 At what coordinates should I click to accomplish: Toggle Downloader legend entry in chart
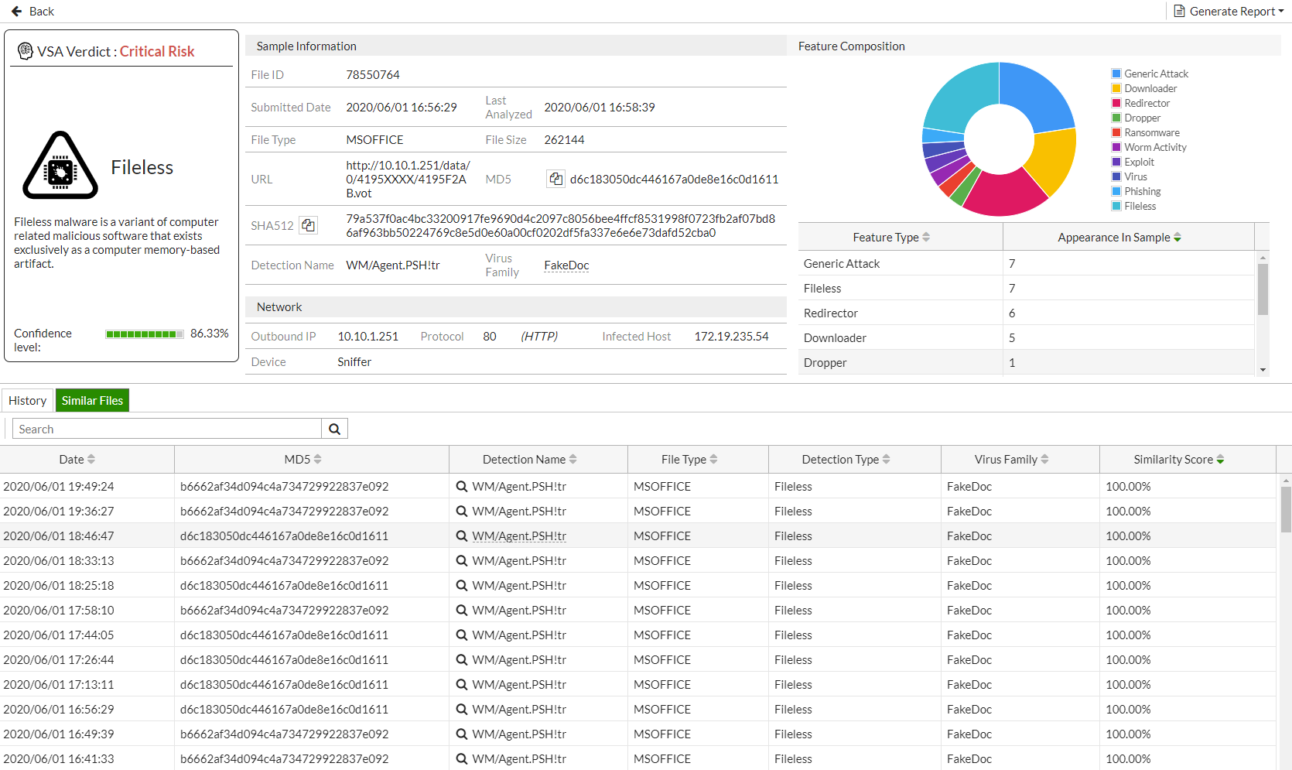pyautogui.click(x=1150, y=88)
